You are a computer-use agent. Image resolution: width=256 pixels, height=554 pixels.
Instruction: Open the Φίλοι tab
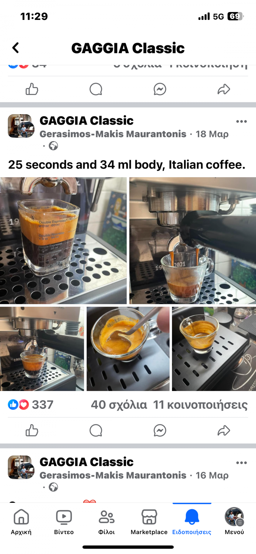107,522
